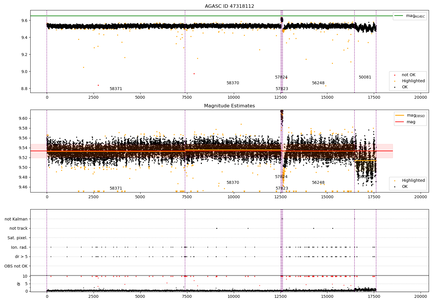Click obsid label 57824 in the top plot
Image resolution: width=433 pixels, height=303 pixels.
281,77
